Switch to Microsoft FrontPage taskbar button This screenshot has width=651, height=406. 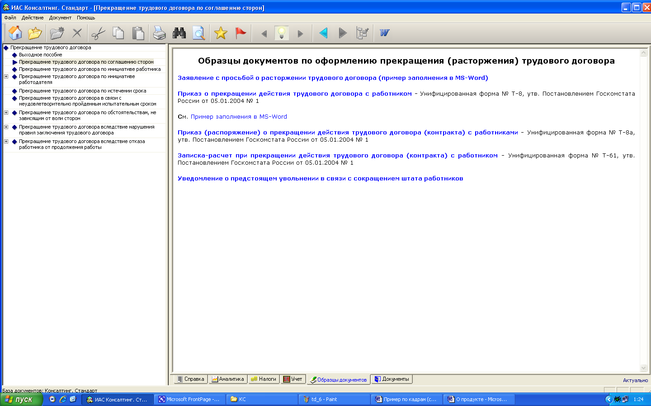(x=189, y=399)
